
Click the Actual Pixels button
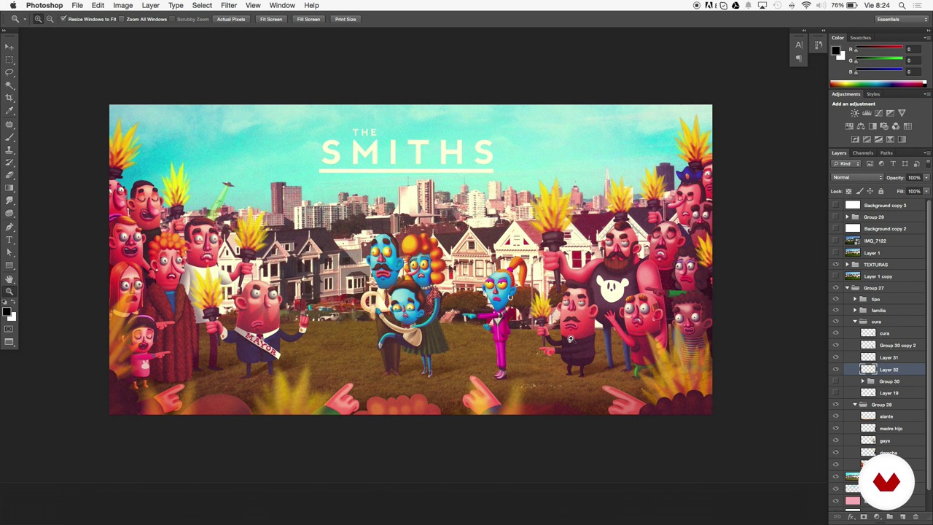tap(230, 19)
